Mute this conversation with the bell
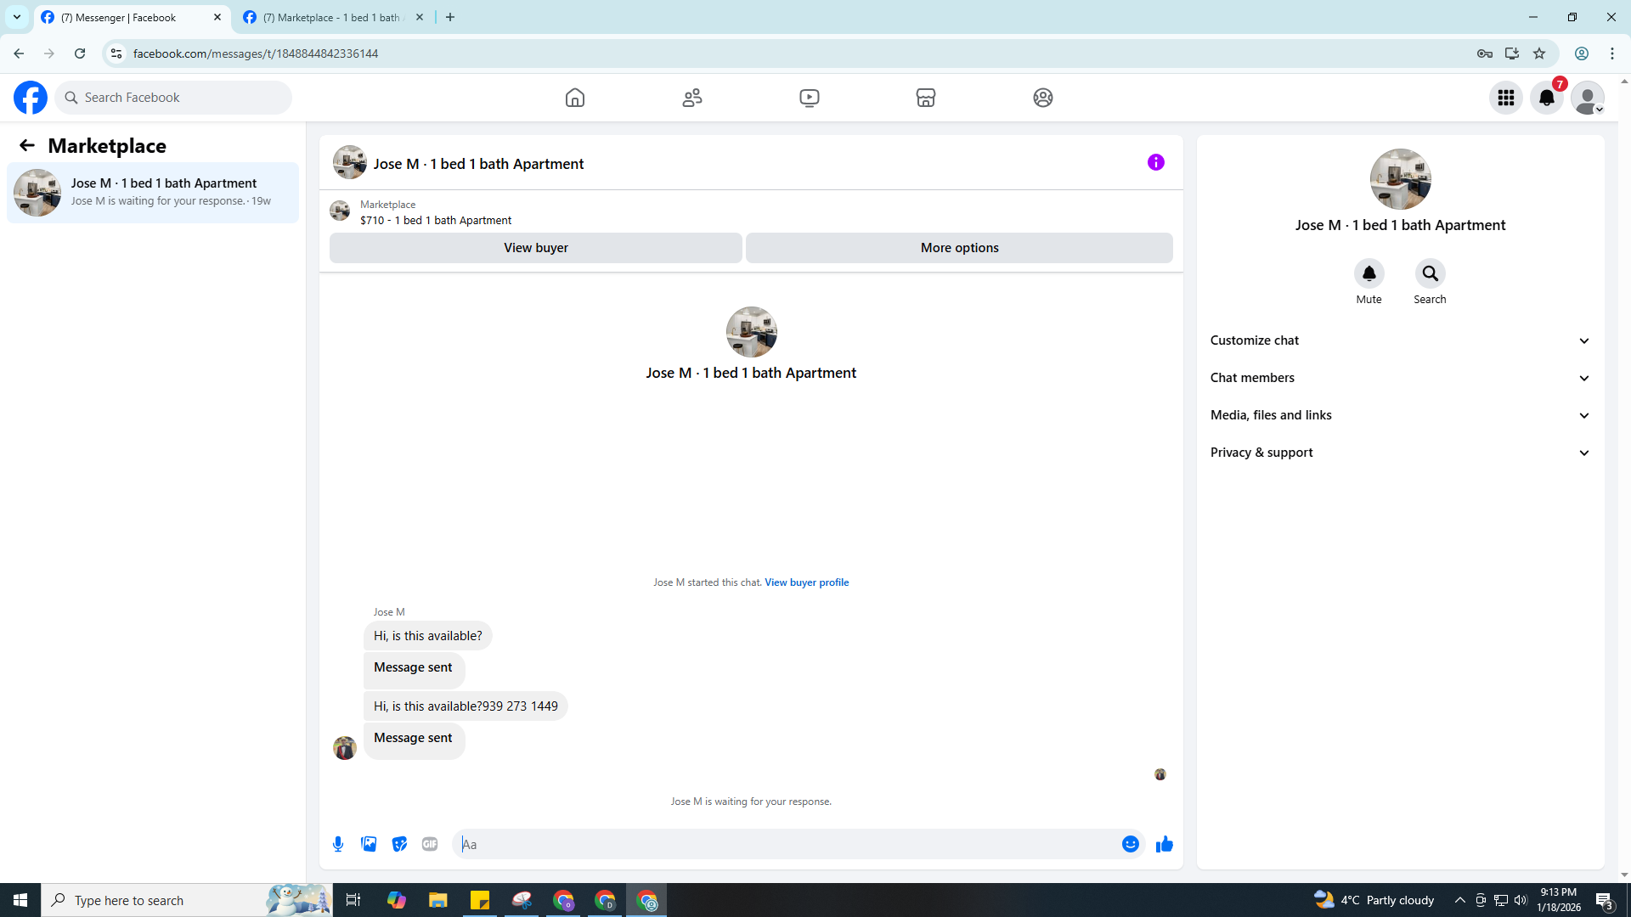The image size is (1631, 917). point(1369,273)
